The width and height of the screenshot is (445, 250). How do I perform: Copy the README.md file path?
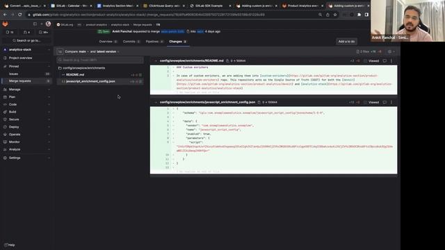(x=227, y=61)
